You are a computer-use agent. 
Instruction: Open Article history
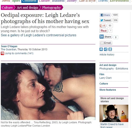(x=107, y=54)
